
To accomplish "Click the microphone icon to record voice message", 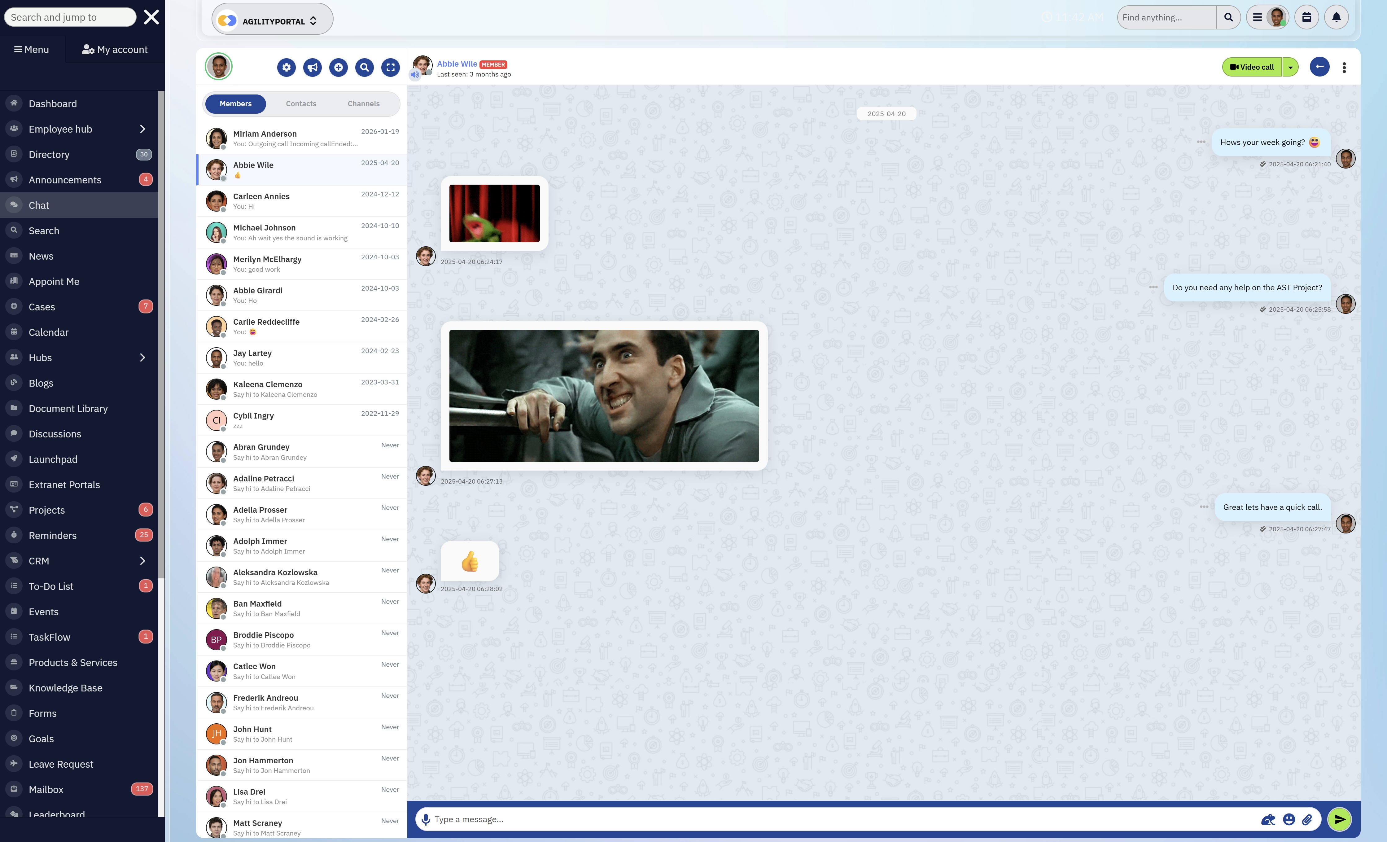I will coord(426,819).
